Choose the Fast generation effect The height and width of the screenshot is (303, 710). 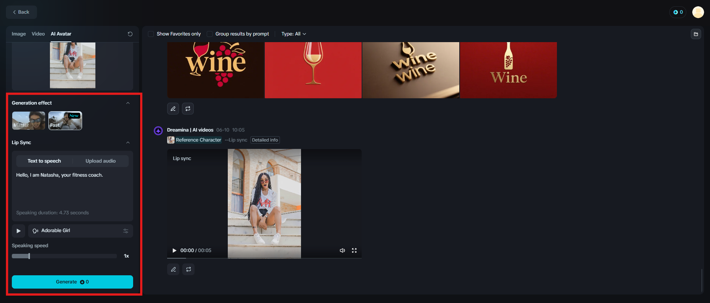click(65, 120)
